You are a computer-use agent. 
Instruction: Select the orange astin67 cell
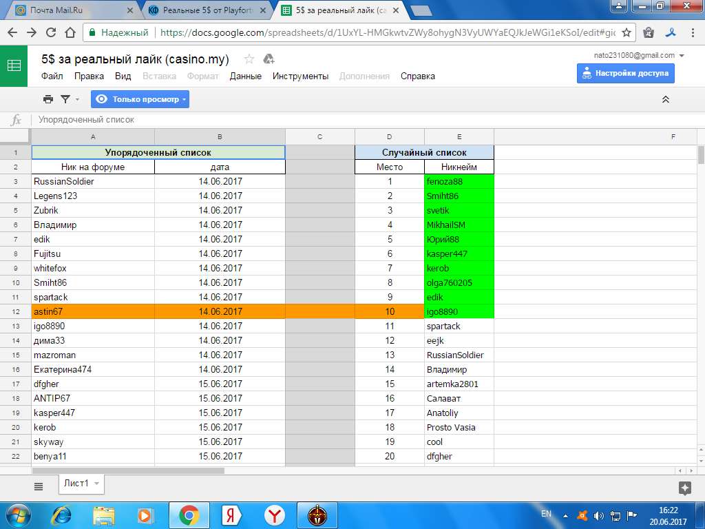coord(93,311)
